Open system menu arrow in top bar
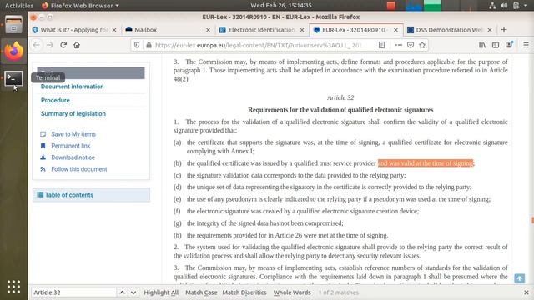Screen dimensions: 534x300 (526, 6)
